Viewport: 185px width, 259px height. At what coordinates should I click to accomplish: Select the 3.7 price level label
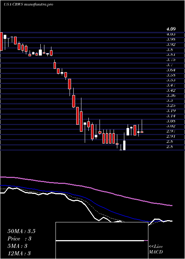(x=170, y=65)
